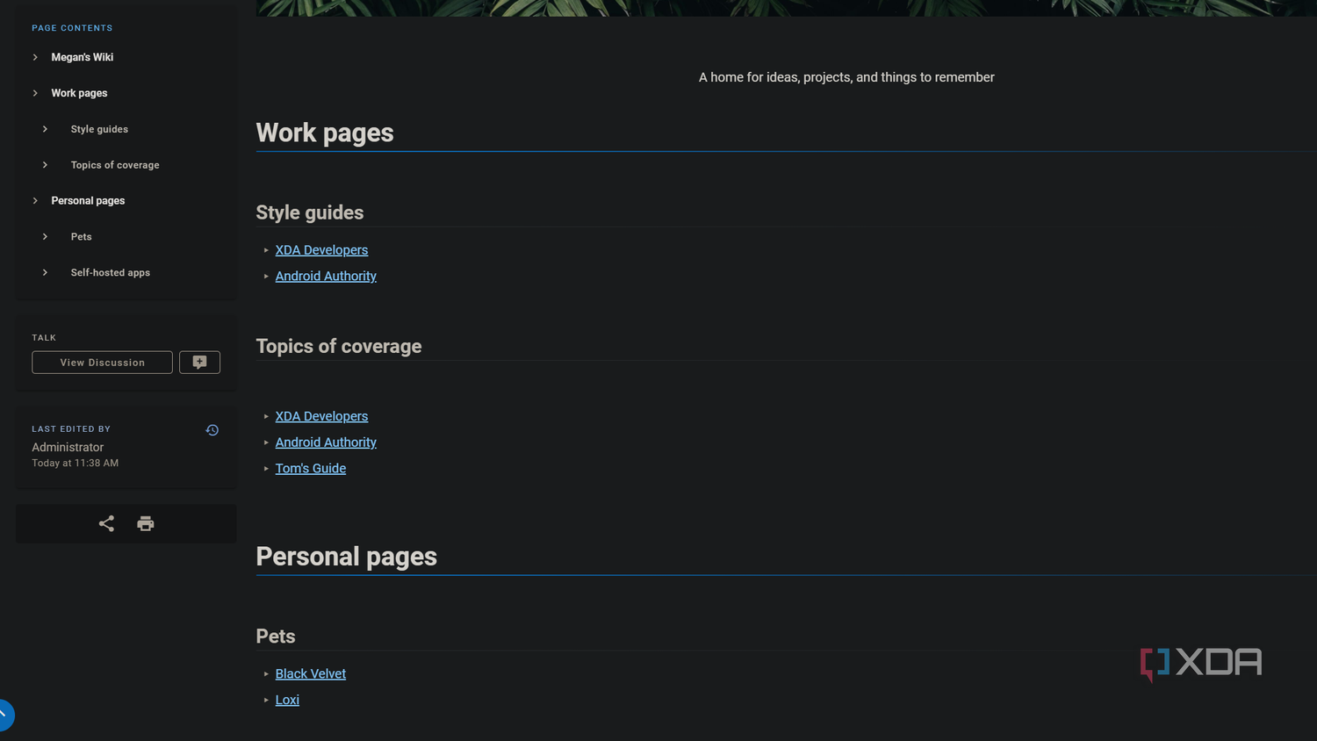
Task: Click the new comment icon button
Action: [x=199, y=363]
